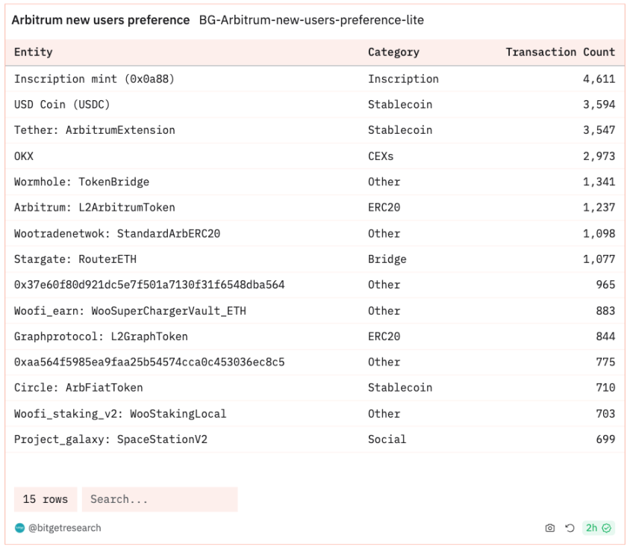Click the bitgetresearch avatar icon

pyautogui.click(x=19, y=528)
